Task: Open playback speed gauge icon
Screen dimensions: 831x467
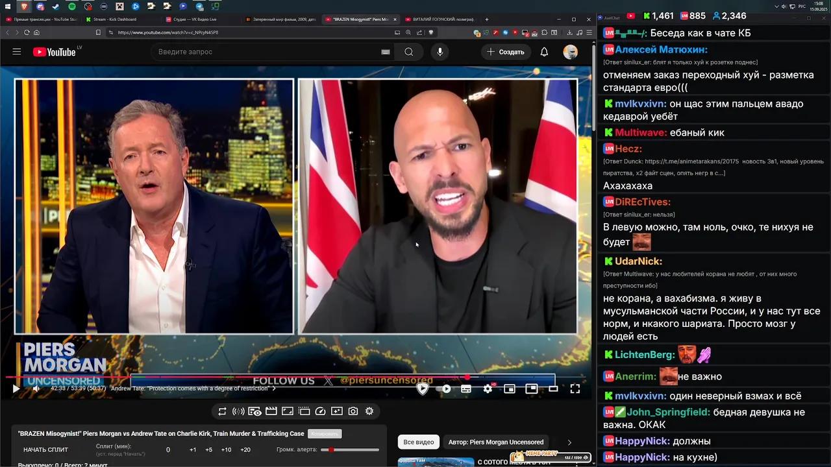Action: pyautogui.click(x=320, y=411)
